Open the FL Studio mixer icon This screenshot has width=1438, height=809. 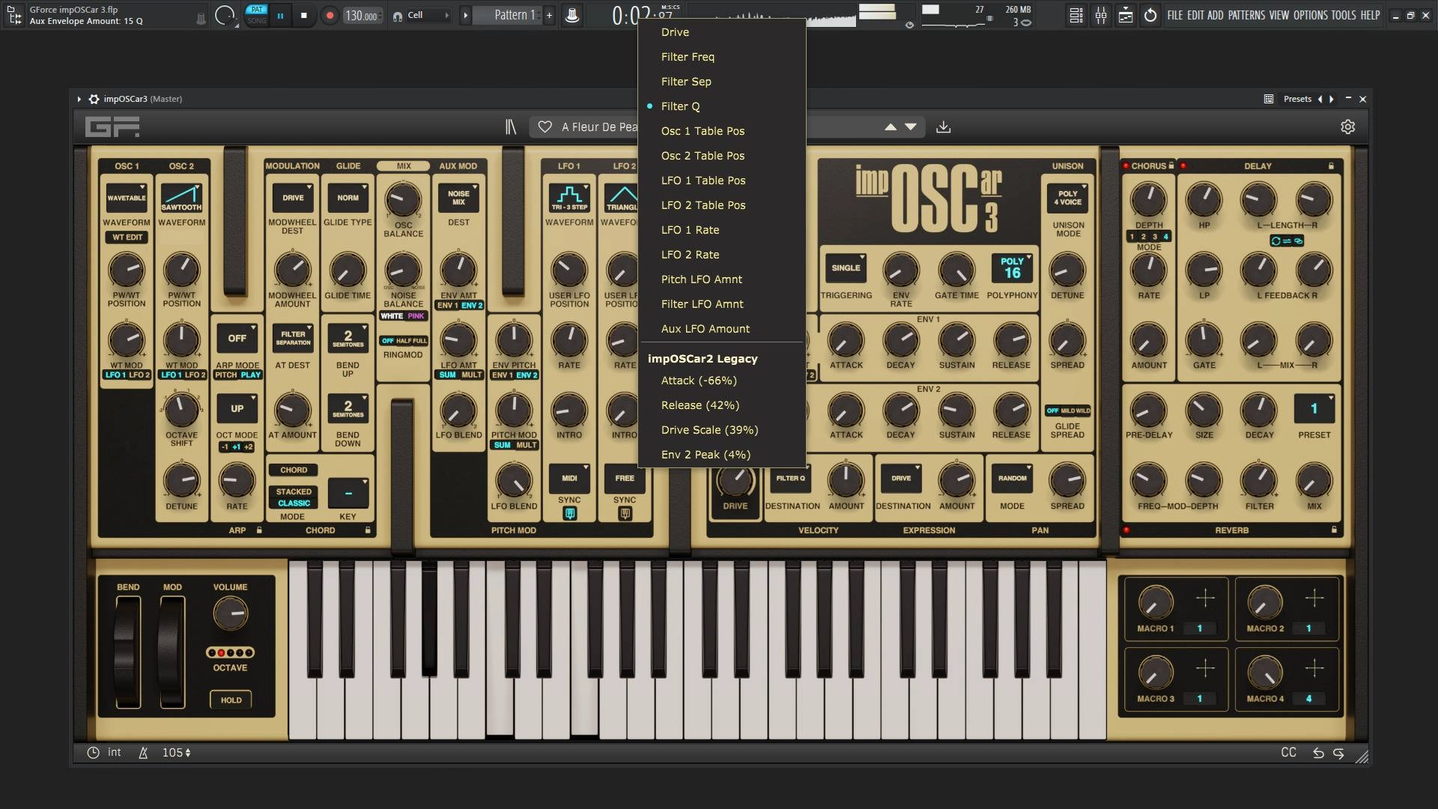[x=1101, y=15]
